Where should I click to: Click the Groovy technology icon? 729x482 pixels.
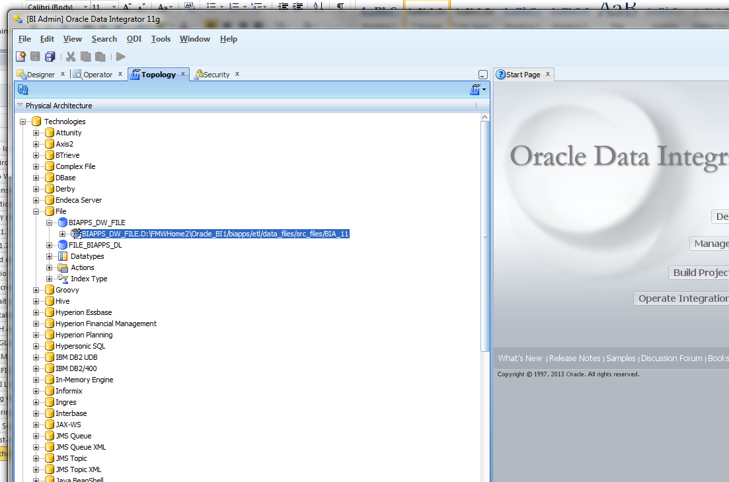pos(50,290)
